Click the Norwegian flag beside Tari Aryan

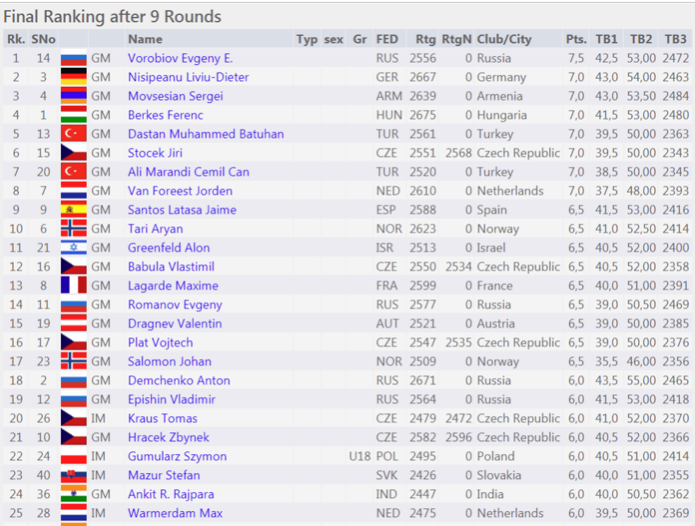pos(73,229)
